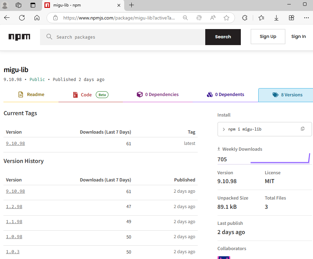Click the Version History heading

24,161
